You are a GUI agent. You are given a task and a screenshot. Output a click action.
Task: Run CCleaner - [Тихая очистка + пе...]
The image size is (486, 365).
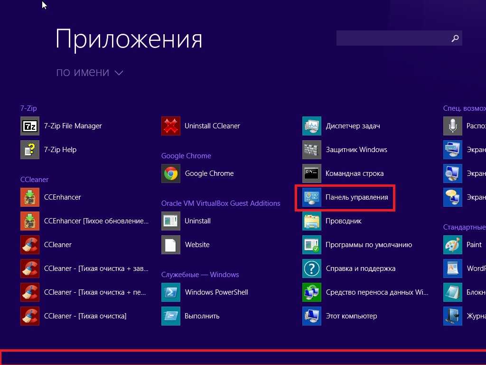point(83,292)
